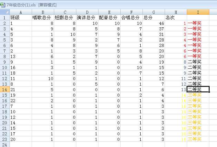Click the fill handle of selected cell I14
Image resolution: width=217 pixels, height=147 pixels.
click(x=209, y=92)
